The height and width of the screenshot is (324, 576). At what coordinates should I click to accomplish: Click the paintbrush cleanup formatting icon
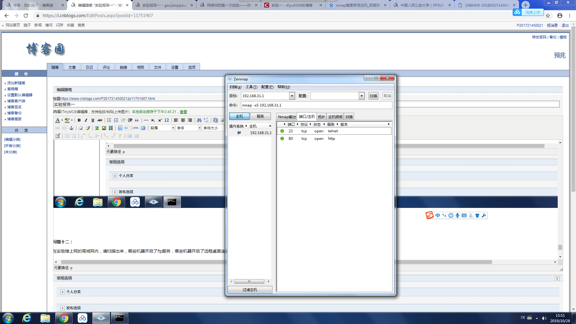coord(88,128)
